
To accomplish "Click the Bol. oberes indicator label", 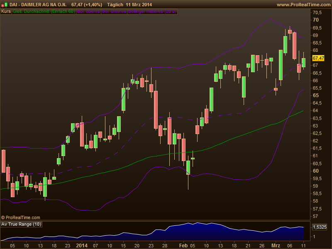I will point(88,12).
